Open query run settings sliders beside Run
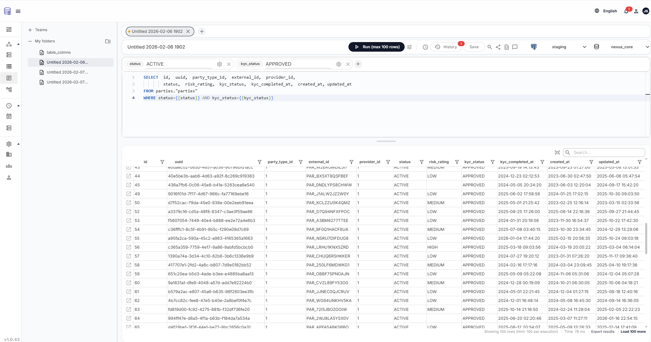The height and width of the screenshot is (342, 651). pos(409,47)
